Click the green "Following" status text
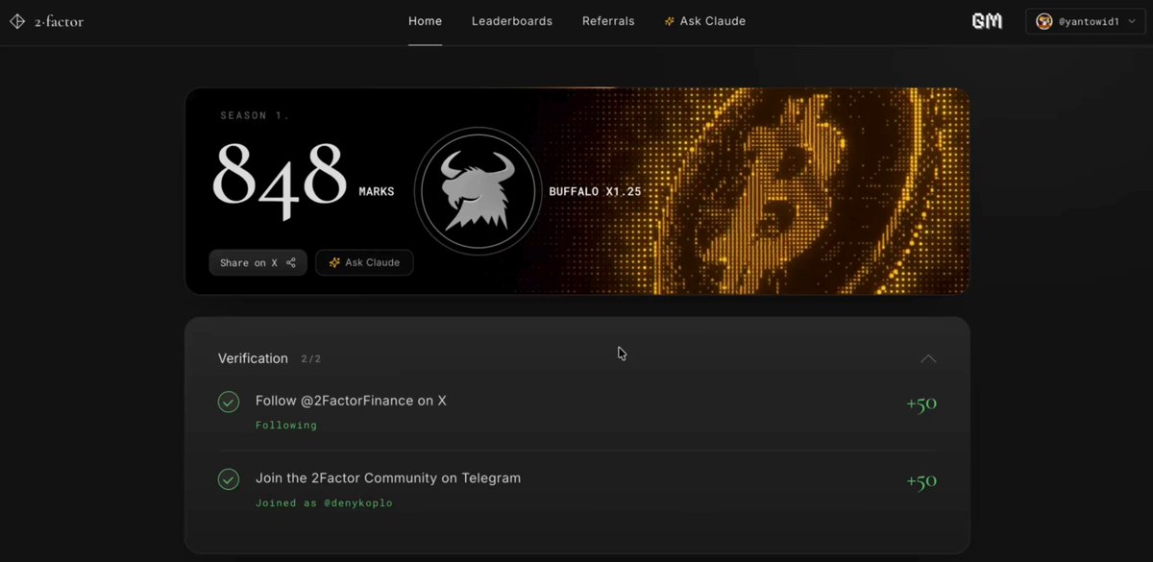The height and width of the screenshot is (562, 1153). pyautogui.click(x=286, y=425)
